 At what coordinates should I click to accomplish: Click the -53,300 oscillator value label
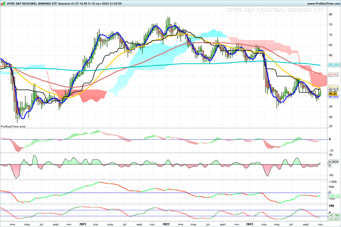point(334,219)
